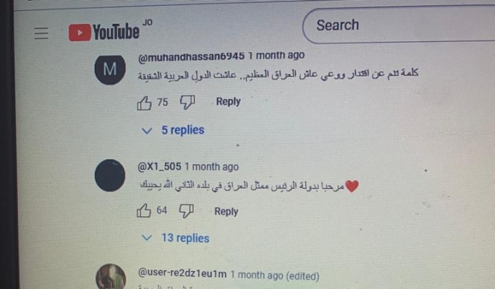Open the 'M' avatar of muhandhassan6945
This screenshot has width=495, height=289.
point(110,69)
